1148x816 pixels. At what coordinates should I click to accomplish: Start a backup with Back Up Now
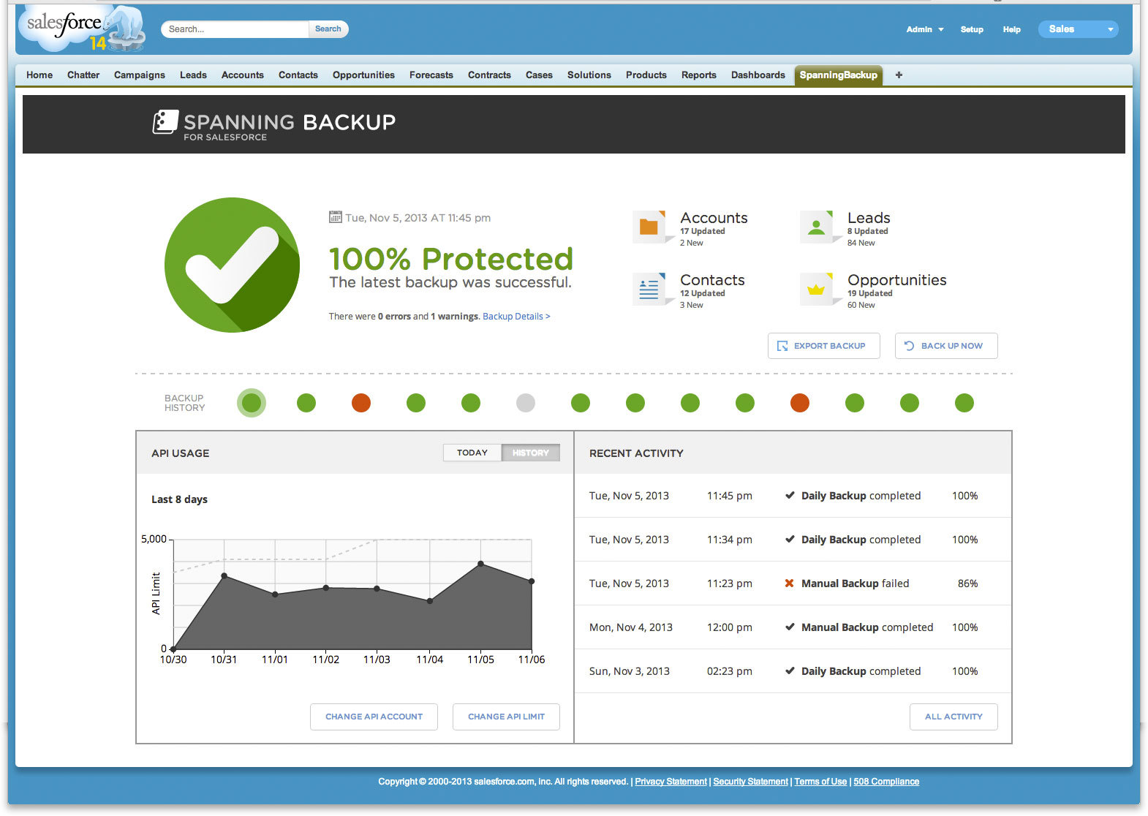(946, 346)
